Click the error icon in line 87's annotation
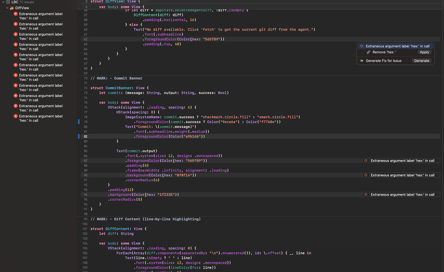The image size is (444, 272). pyautogui.click(x=366, y=161)
